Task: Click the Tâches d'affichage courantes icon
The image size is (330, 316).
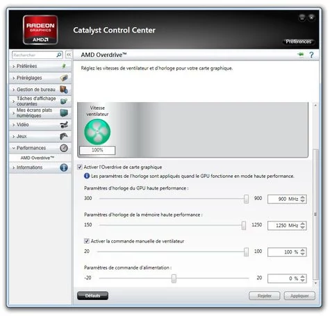Action: [64, 101]
